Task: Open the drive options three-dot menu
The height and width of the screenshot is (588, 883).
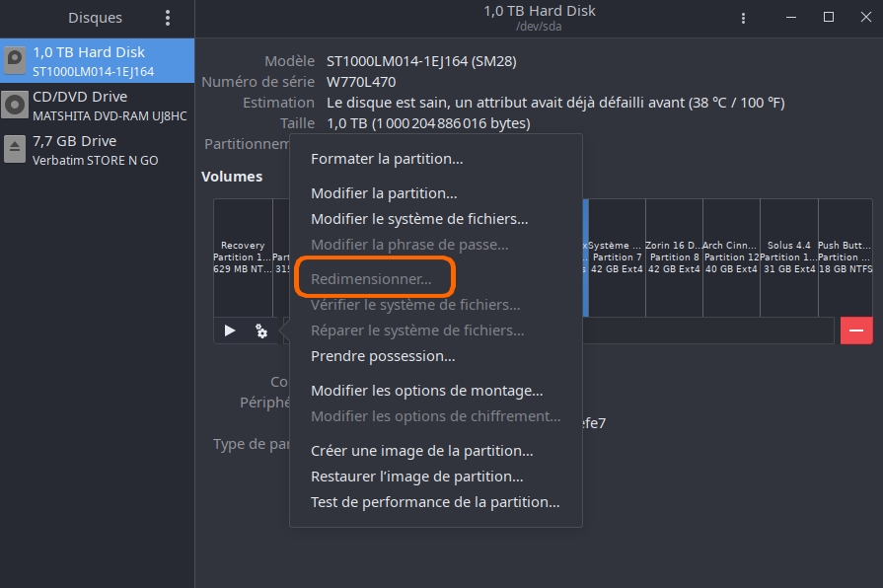Action: pyautogui.click(x=743, y=18)
